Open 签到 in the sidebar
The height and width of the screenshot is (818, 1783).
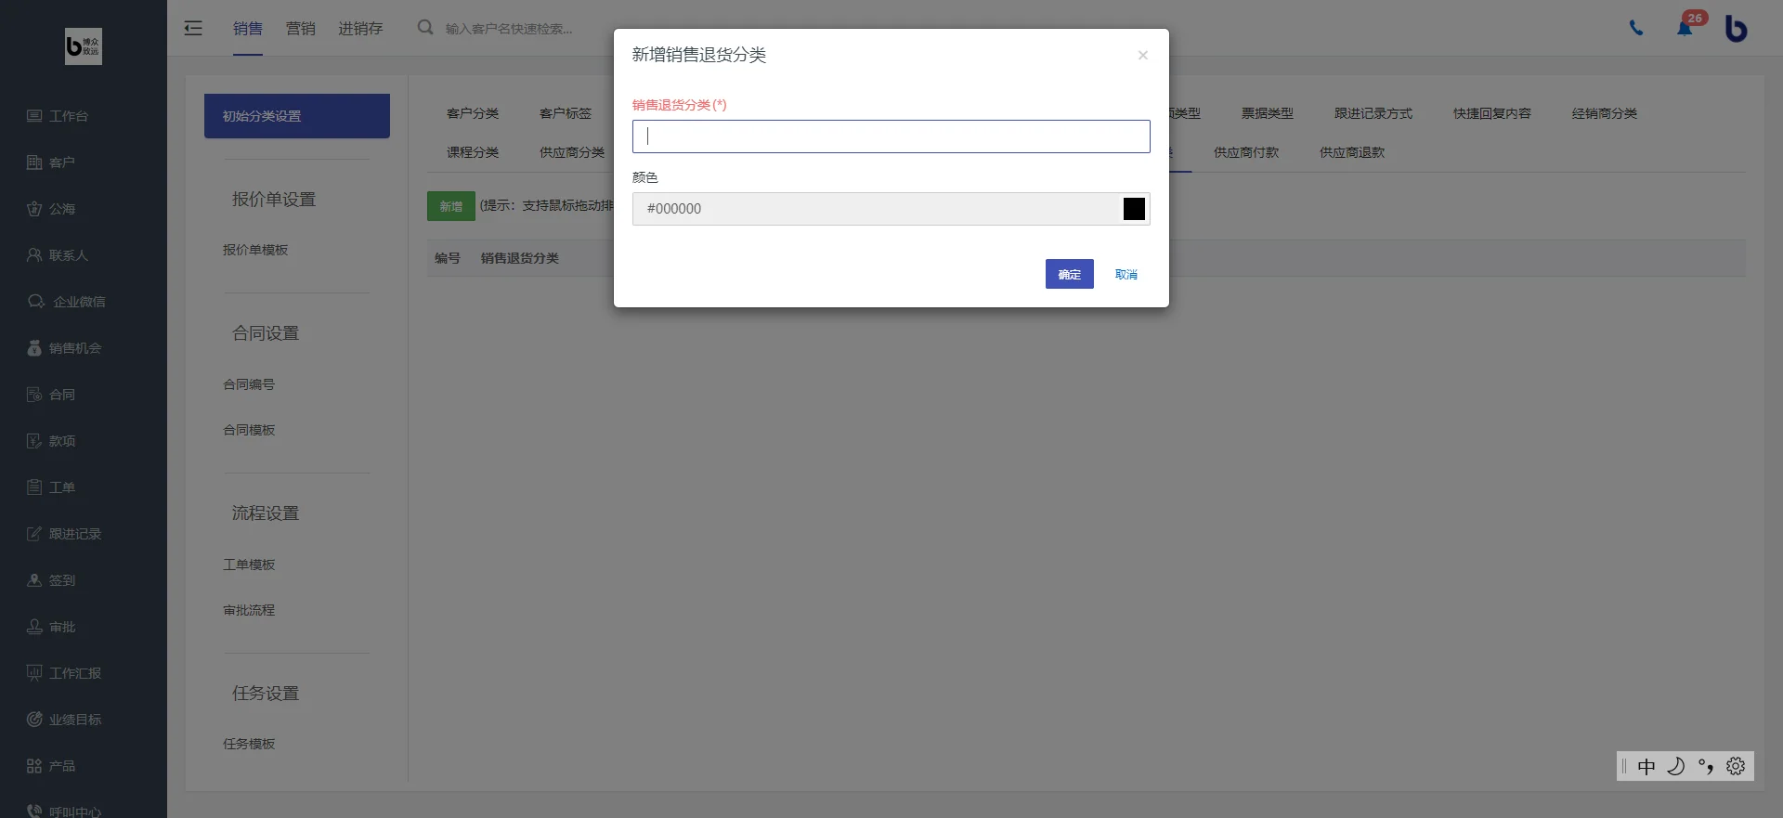click(51, 580)
